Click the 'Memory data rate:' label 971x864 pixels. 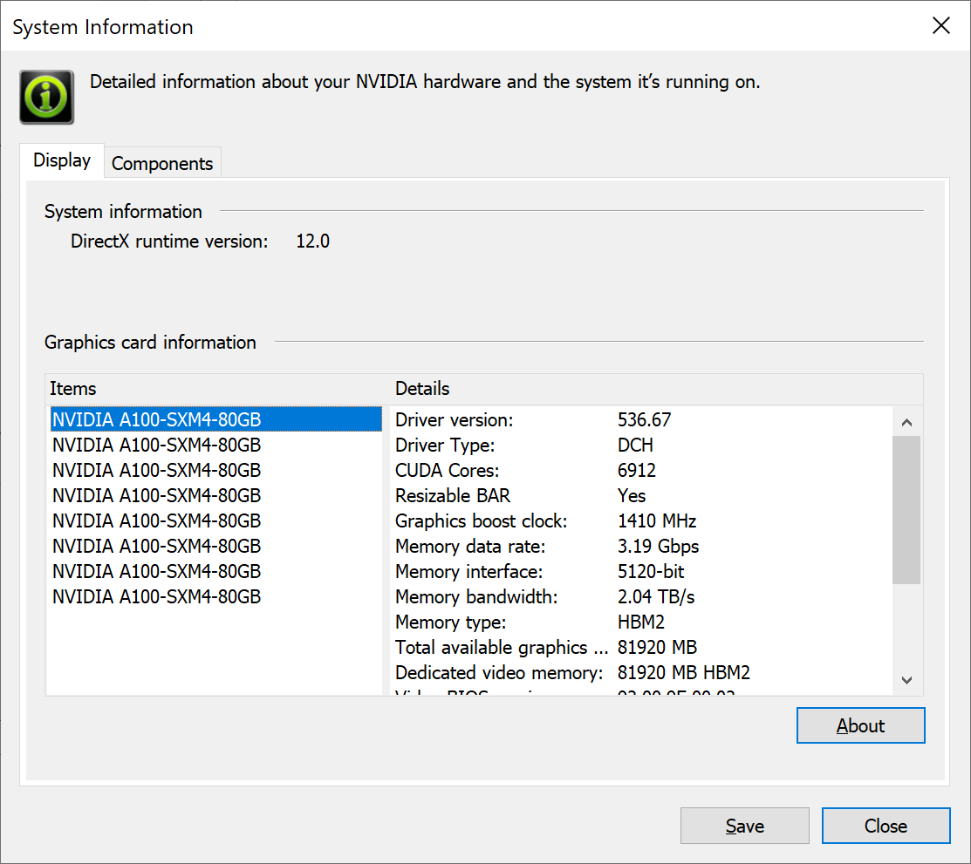pyautogui.click(x=470, y=547)
